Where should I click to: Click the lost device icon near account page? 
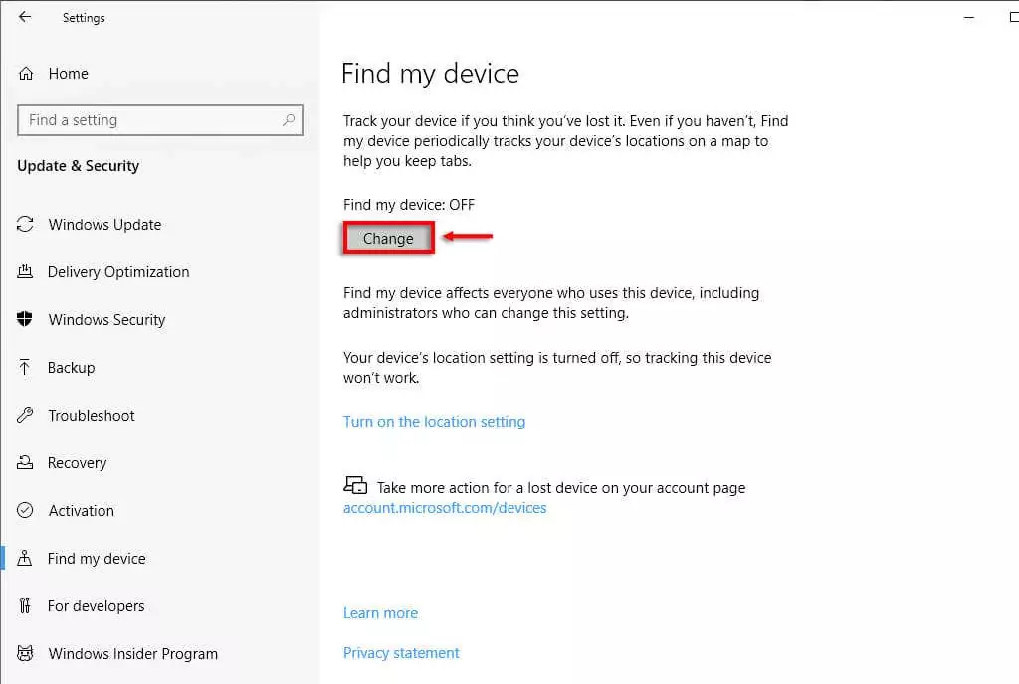tap(355, 485)
